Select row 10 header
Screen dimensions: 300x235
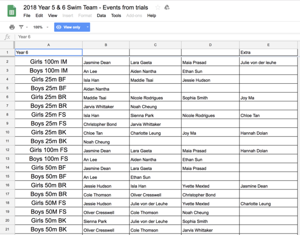pos(7,132)
